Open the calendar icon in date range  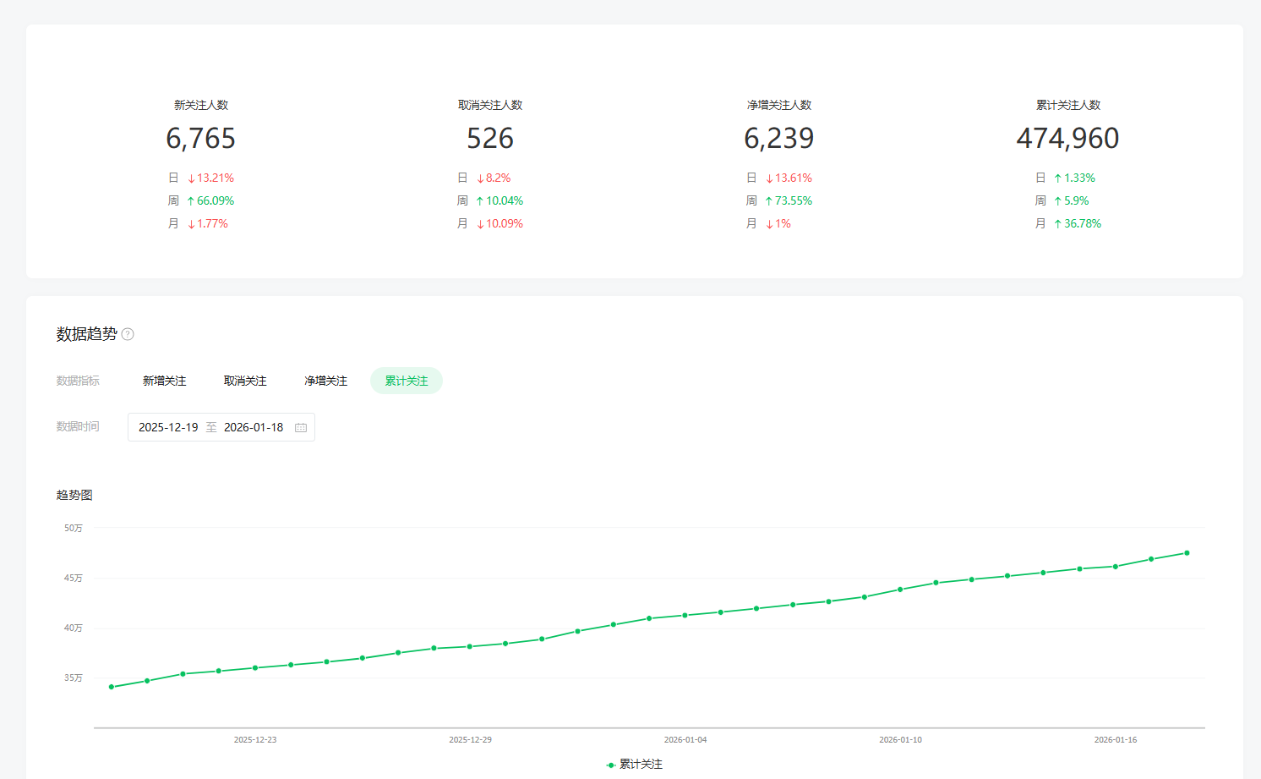click(x=301, y=428)
